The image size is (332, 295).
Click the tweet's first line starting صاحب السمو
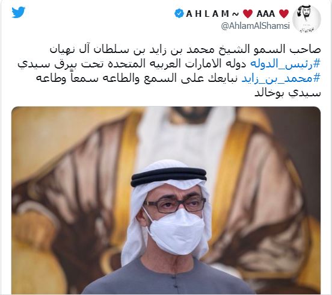[185, 49]
